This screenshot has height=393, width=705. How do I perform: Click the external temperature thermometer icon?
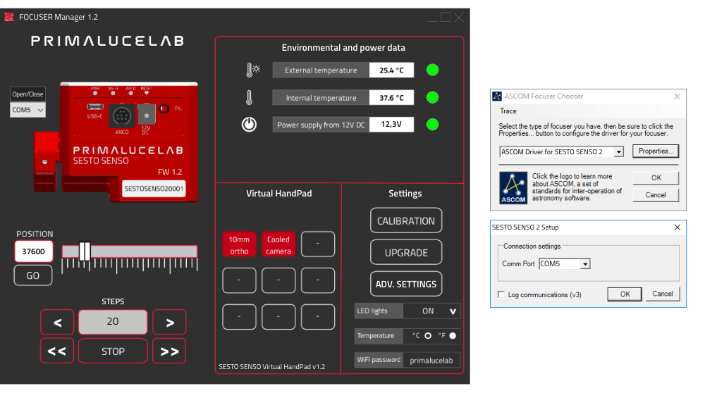[252, 70]
